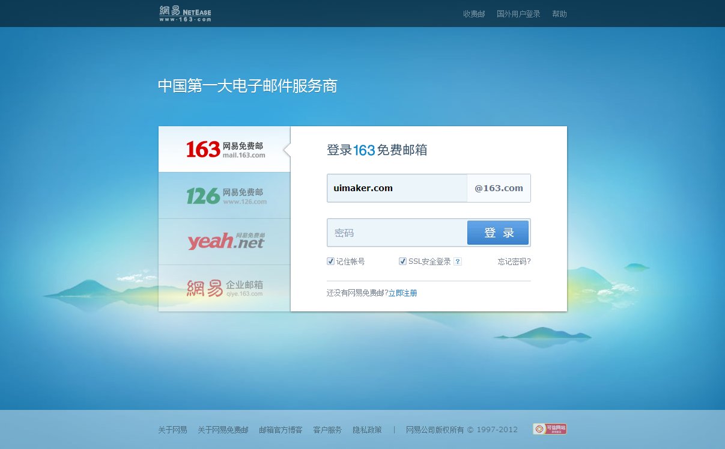Open the NetEase enterprise mailbox option
Viewport: 725px width, 449px height.
(224, 287)
